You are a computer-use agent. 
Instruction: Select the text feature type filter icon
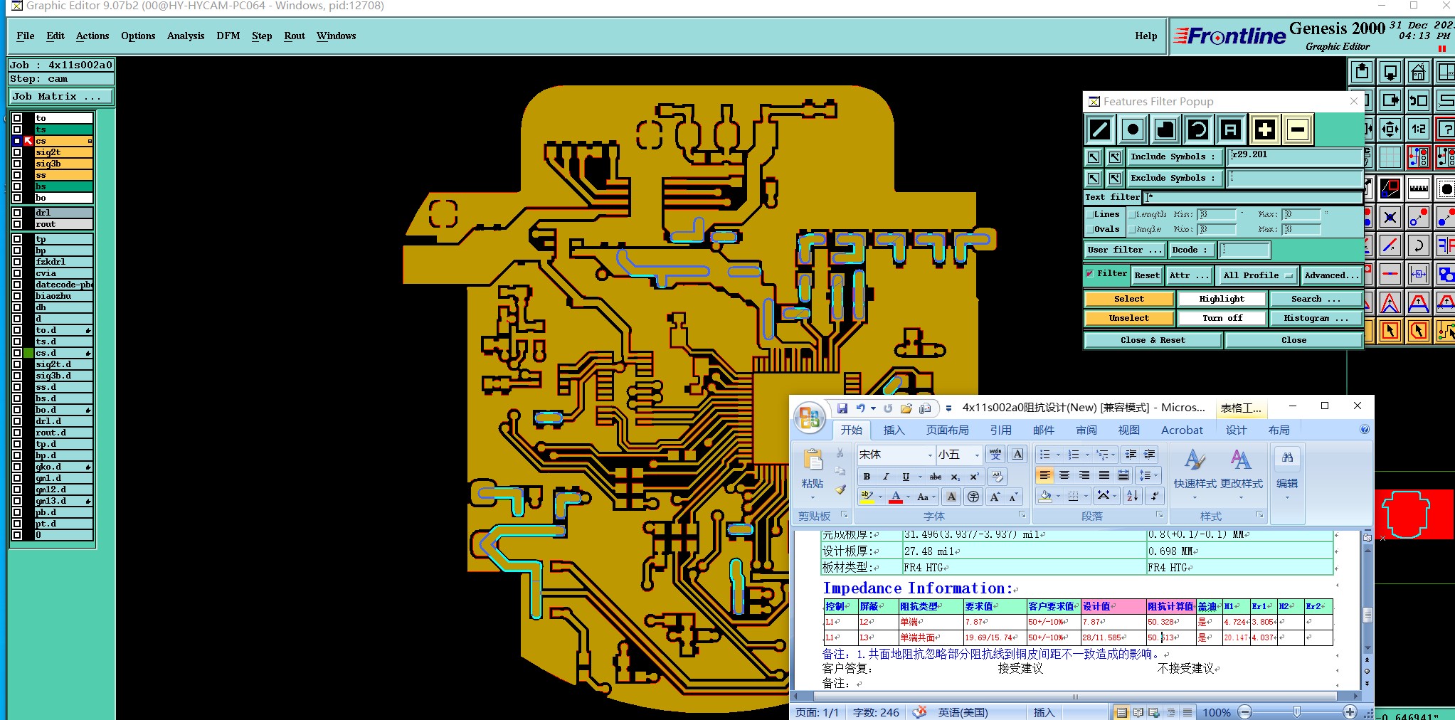1231,129
